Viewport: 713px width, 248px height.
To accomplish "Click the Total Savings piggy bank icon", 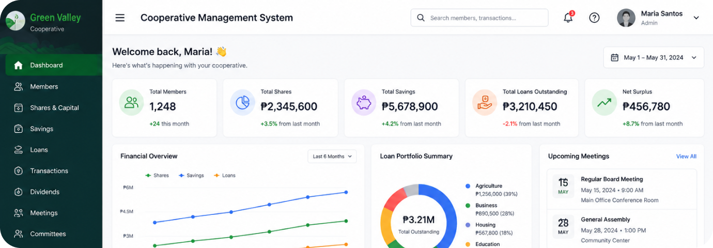I will 364,102.
